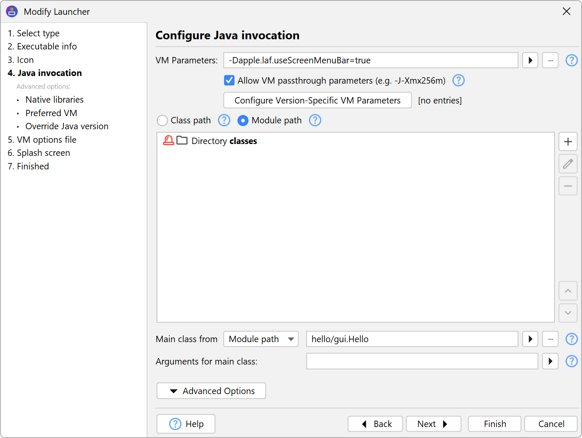This screenshot has width=582, height=438.
Task: Open the Native libraries advanced option
Action: click(x=55, y=100)
